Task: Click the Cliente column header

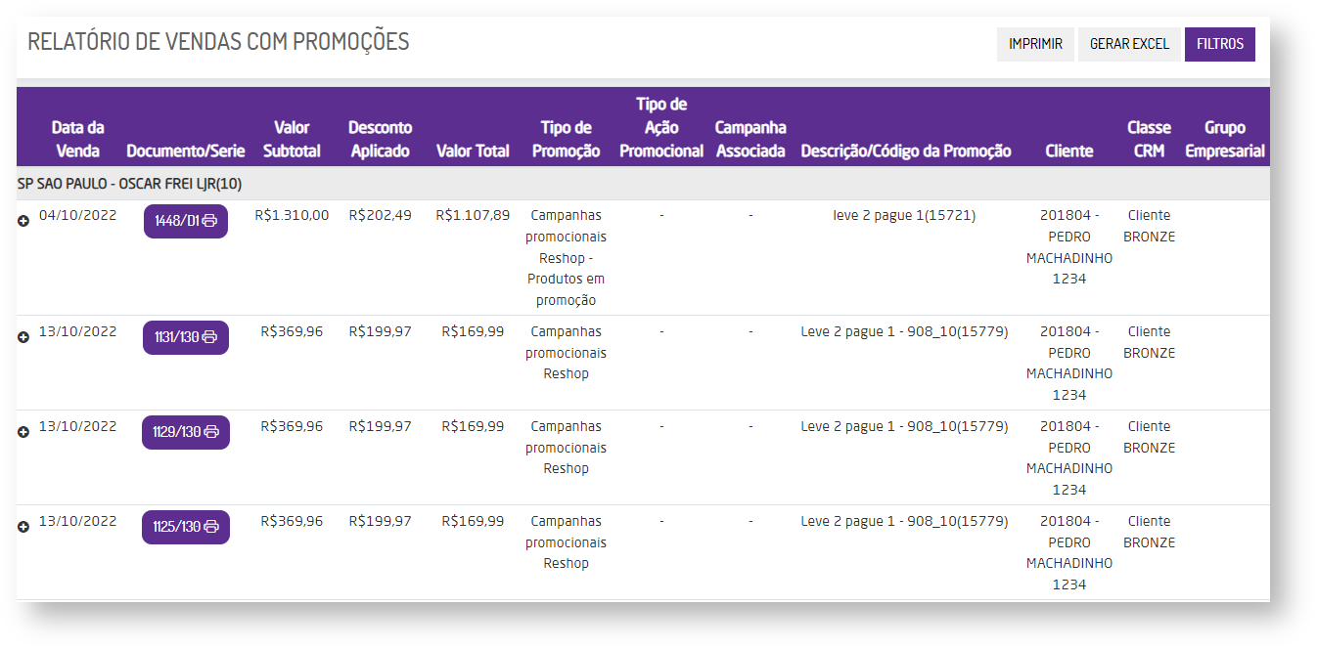Action: point(1068,151)
